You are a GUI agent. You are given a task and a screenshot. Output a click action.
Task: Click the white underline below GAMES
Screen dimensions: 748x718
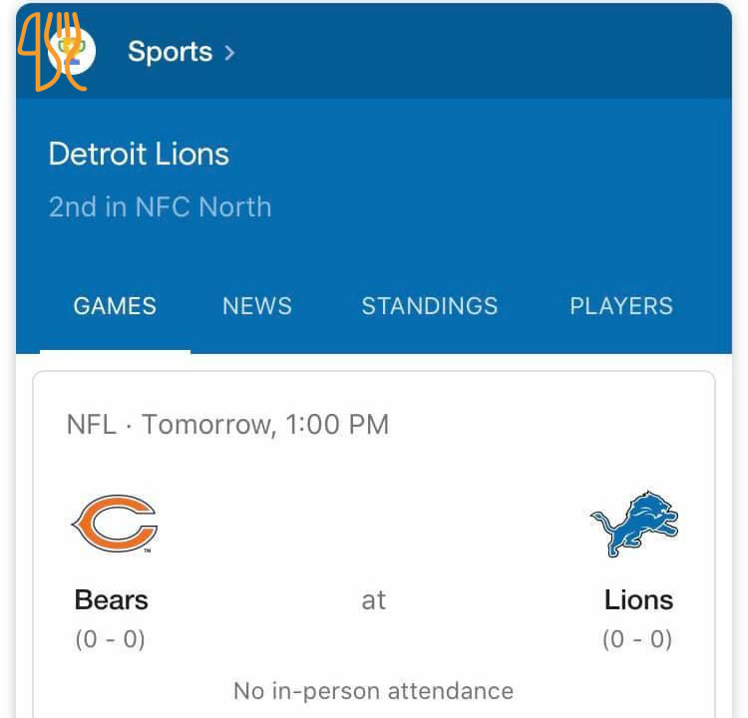pos(115,351)
